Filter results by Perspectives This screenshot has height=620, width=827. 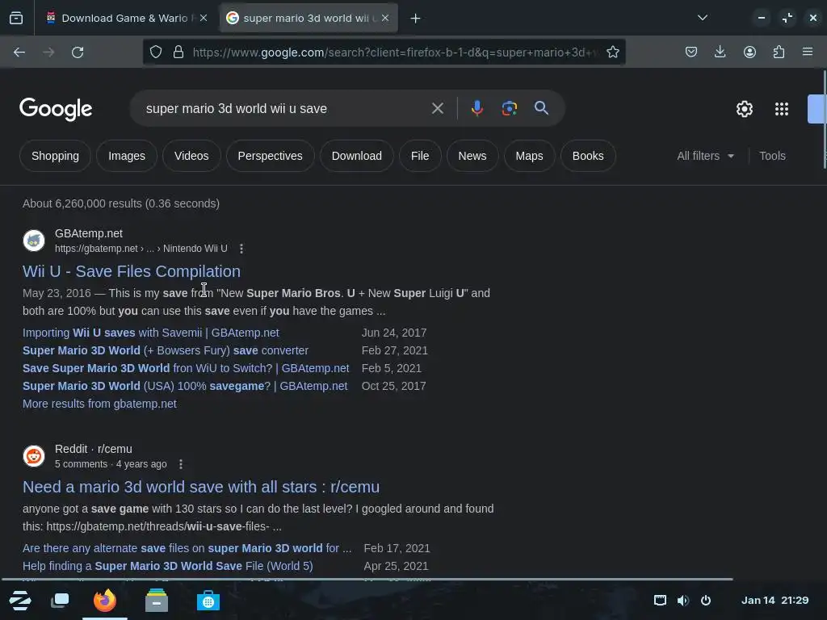(270, 156)
